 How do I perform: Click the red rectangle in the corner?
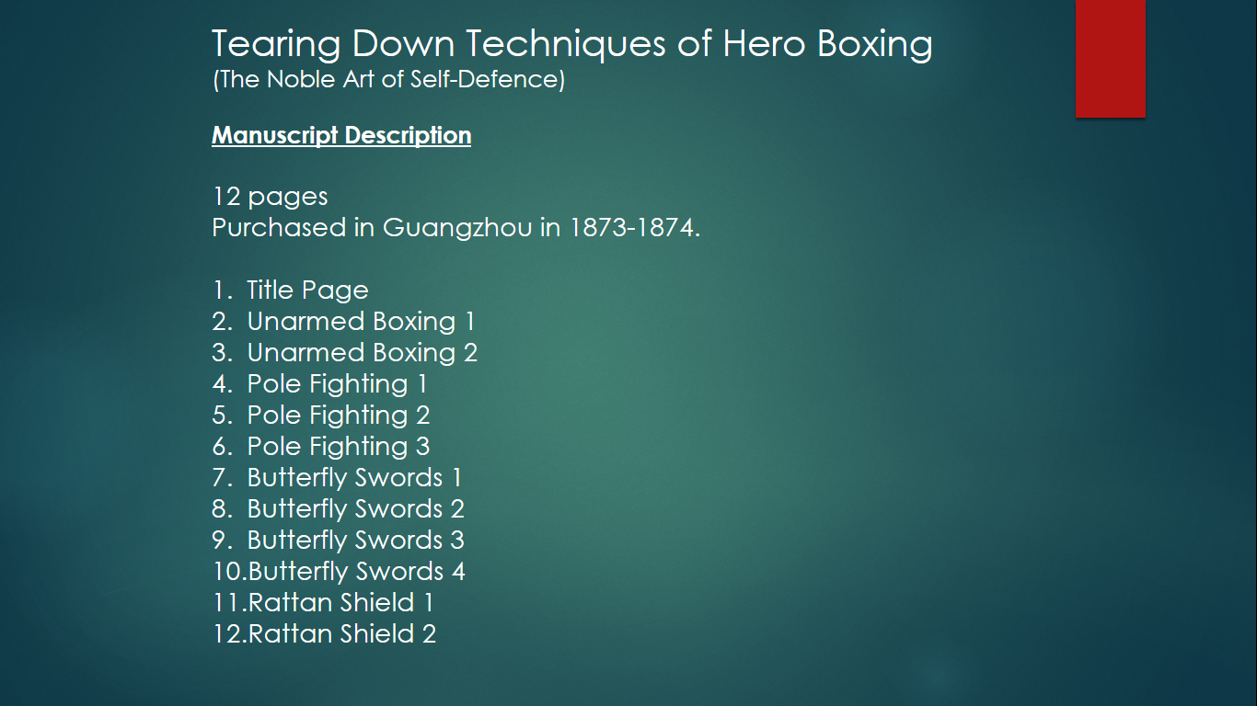coord(1110,58)
